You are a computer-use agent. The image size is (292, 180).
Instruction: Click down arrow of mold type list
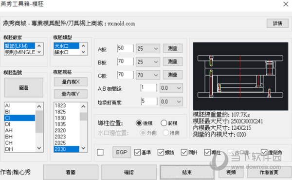tap(83, 52)
